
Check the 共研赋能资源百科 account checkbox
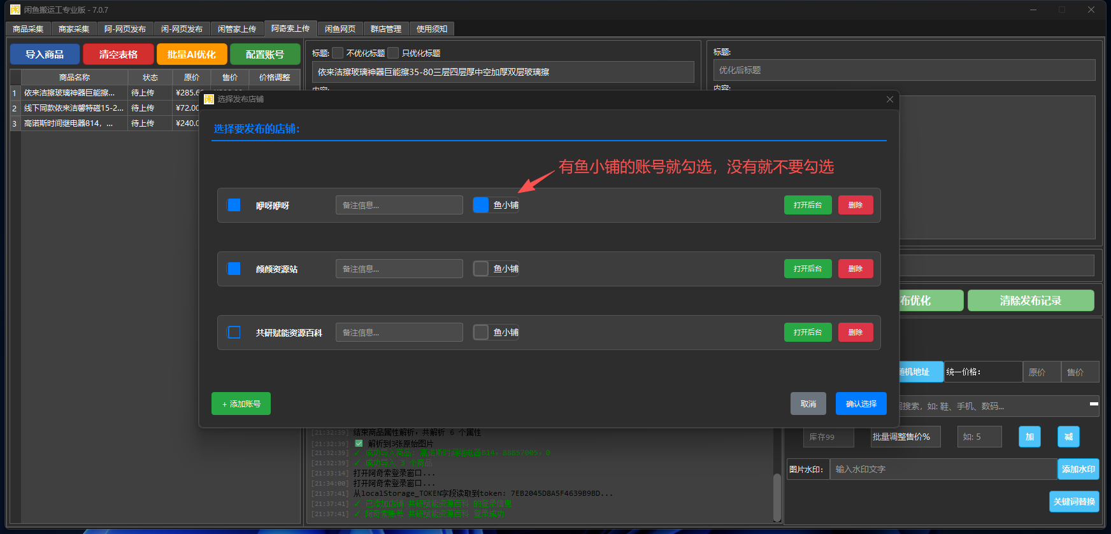[x=234, y=332]
